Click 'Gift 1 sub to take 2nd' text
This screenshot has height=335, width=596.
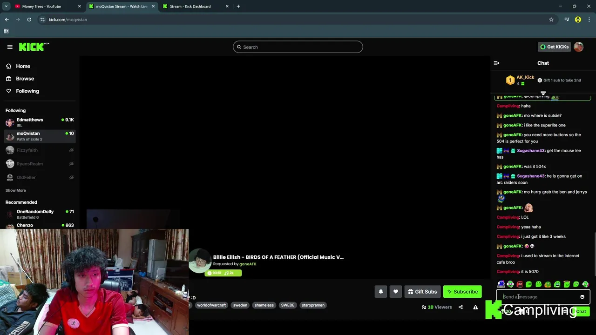coord(562,80)
